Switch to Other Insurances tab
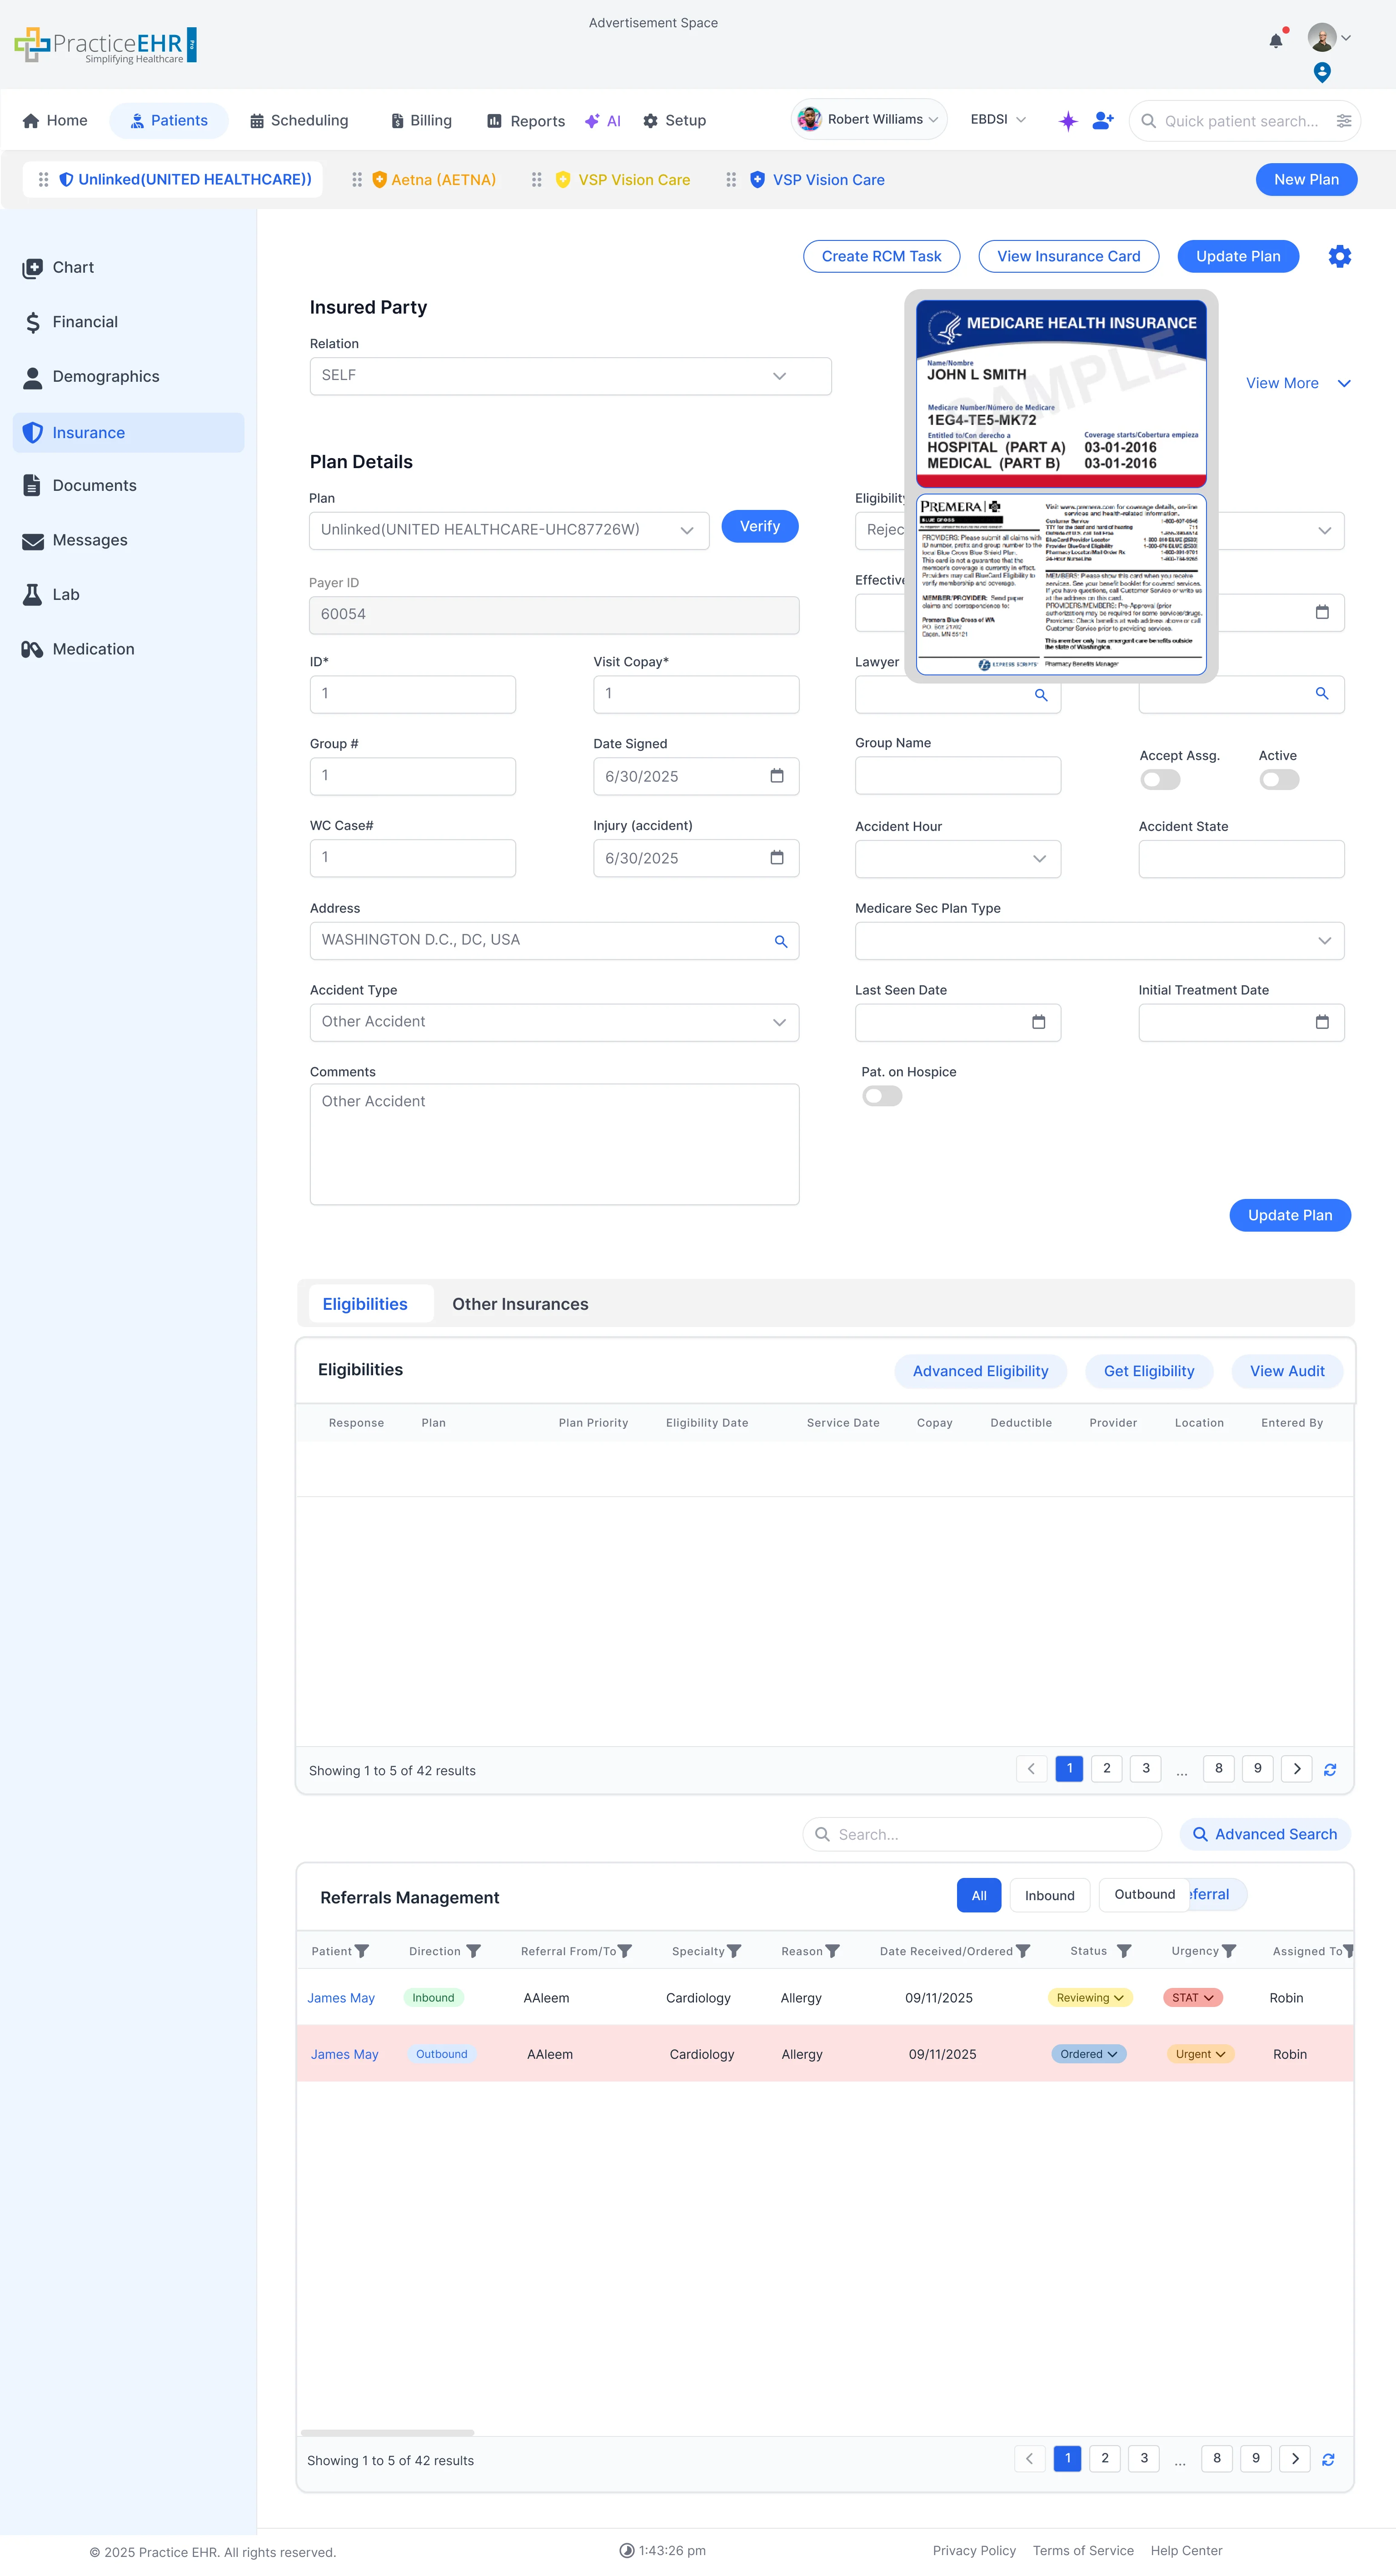1396x2576 pixels. (520, 1304)
